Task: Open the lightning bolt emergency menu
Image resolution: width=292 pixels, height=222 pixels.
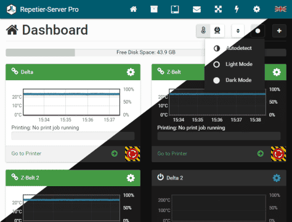Action: [237, 9]
